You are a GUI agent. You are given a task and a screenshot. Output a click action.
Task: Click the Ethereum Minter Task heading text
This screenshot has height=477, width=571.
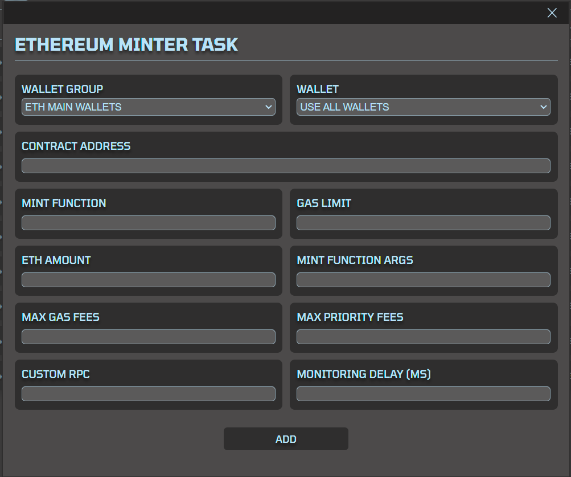coord(126,44)
